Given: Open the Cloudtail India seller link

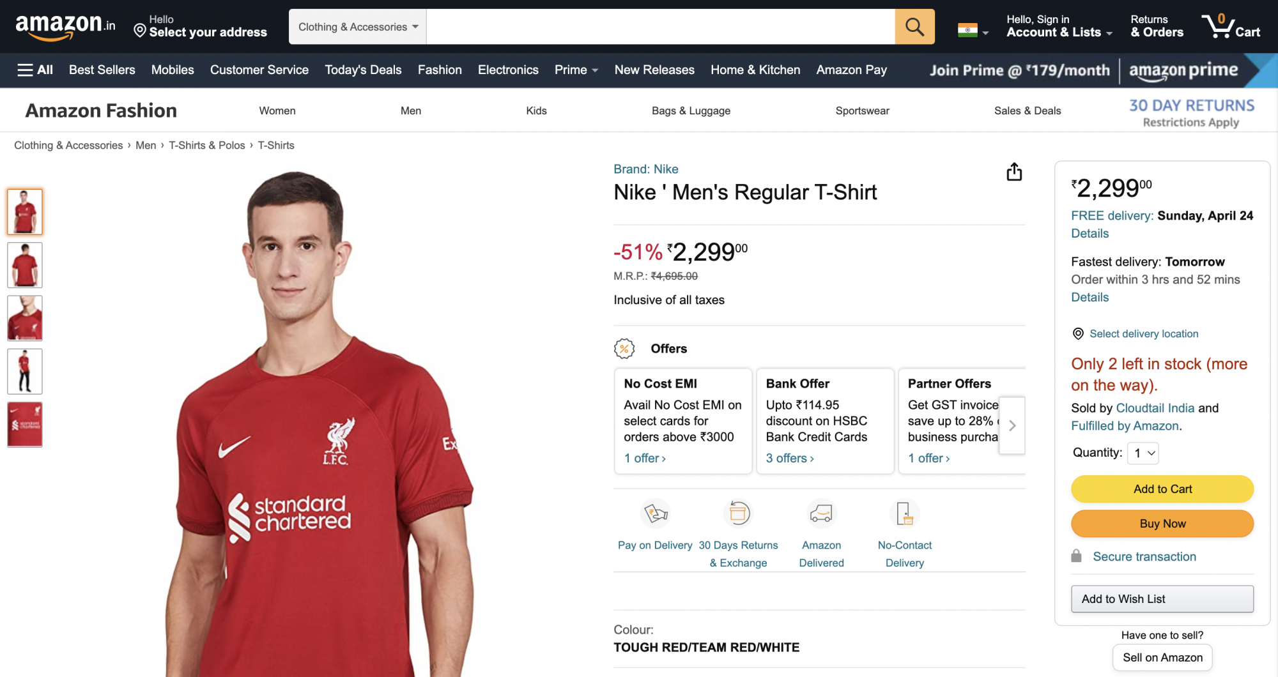Looking at the screenshot, I should pos(1155,408).
